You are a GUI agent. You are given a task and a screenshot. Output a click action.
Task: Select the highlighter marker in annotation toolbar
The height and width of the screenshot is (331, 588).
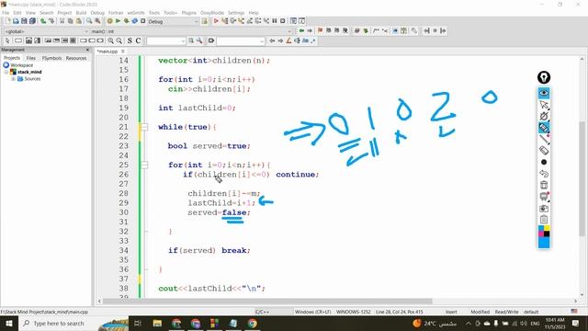544,128
